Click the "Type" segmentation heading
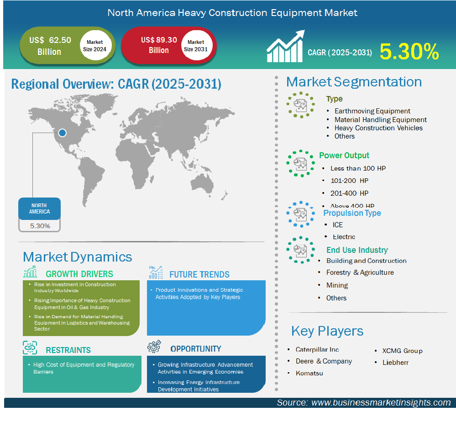This screenshot has width=456, height=433. coord(335,99)
